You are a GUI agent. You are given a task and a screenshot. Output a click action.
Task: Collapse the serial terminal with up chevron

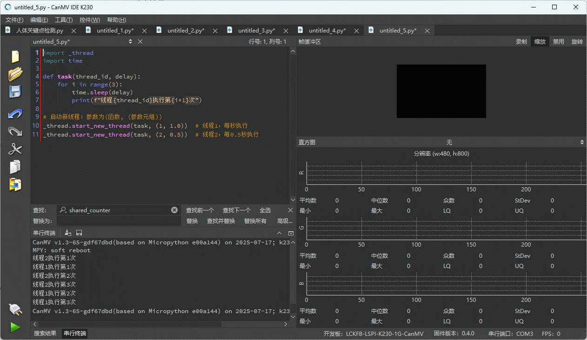coord(279,233)
